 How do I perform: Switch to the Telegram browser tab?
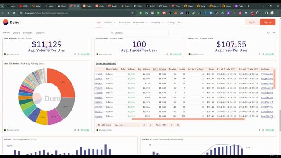163,6
